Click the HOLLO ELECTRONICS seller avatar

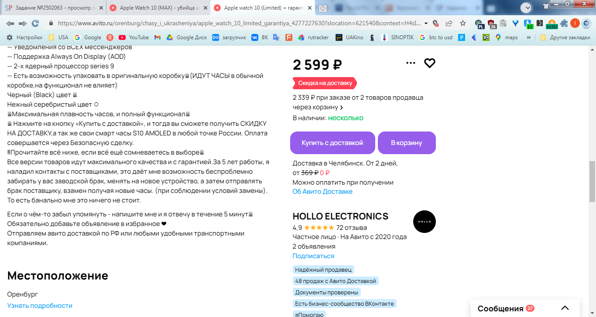425,222
